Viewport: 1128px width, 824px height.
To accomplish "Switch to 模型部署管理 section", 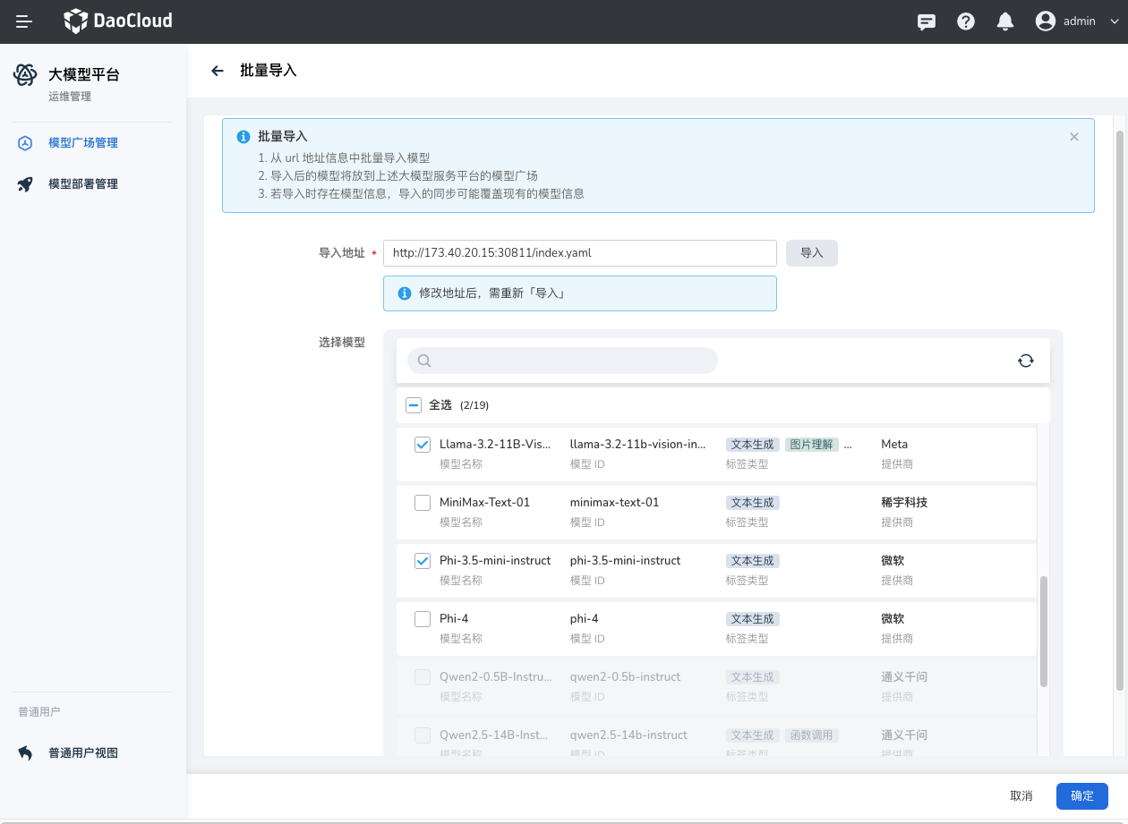I will (x=81, y=183).
